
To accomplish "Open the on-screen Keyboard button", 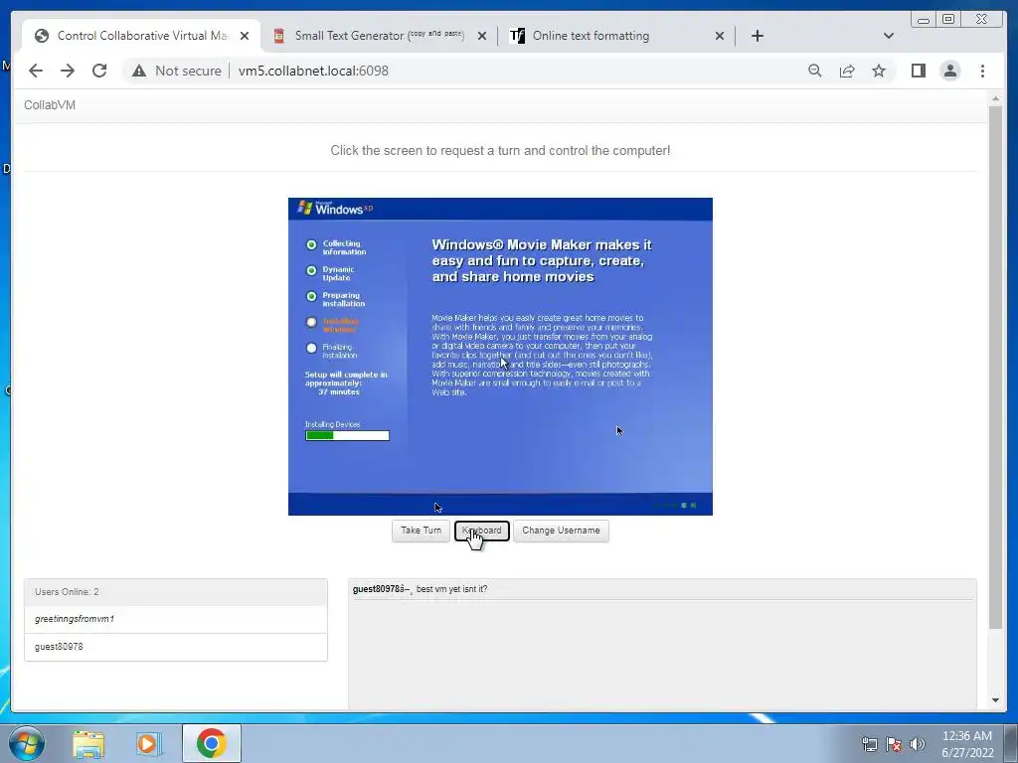I will click(x=482, y=531).
